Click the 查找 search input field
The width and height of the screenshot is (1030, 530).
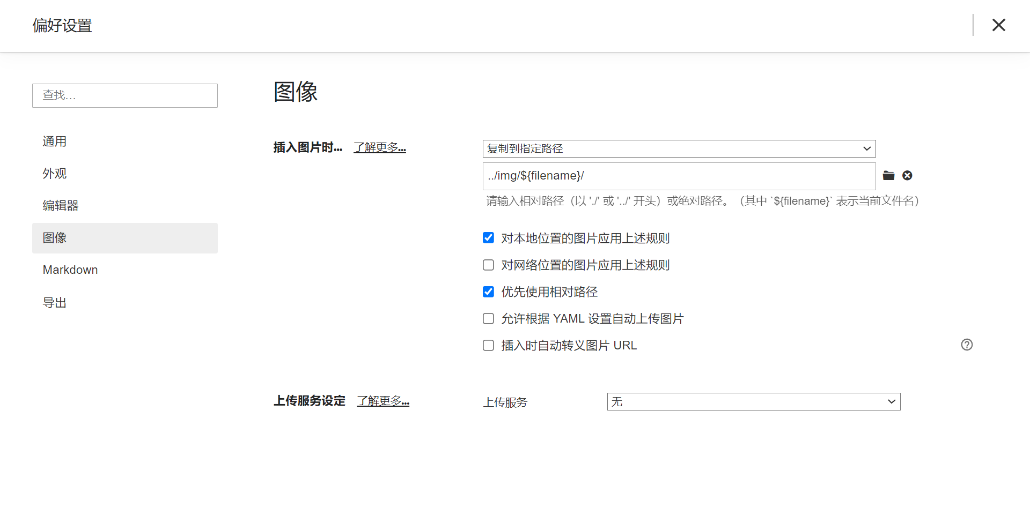(124, 95)
